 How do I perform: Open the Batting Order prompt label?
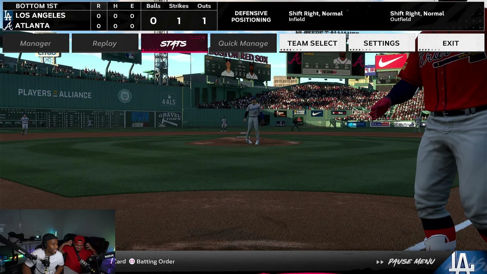coord(156,261)
